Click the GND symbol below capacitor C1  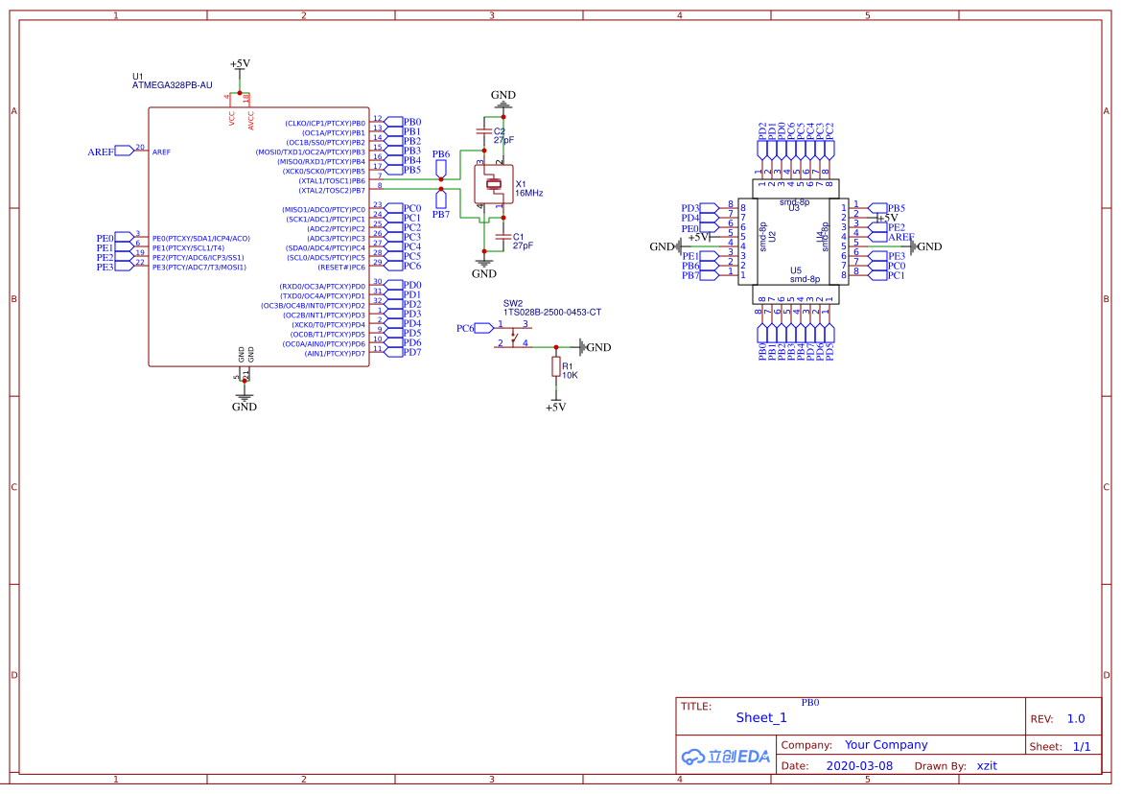pyautogui.click(x=484, y=268)
